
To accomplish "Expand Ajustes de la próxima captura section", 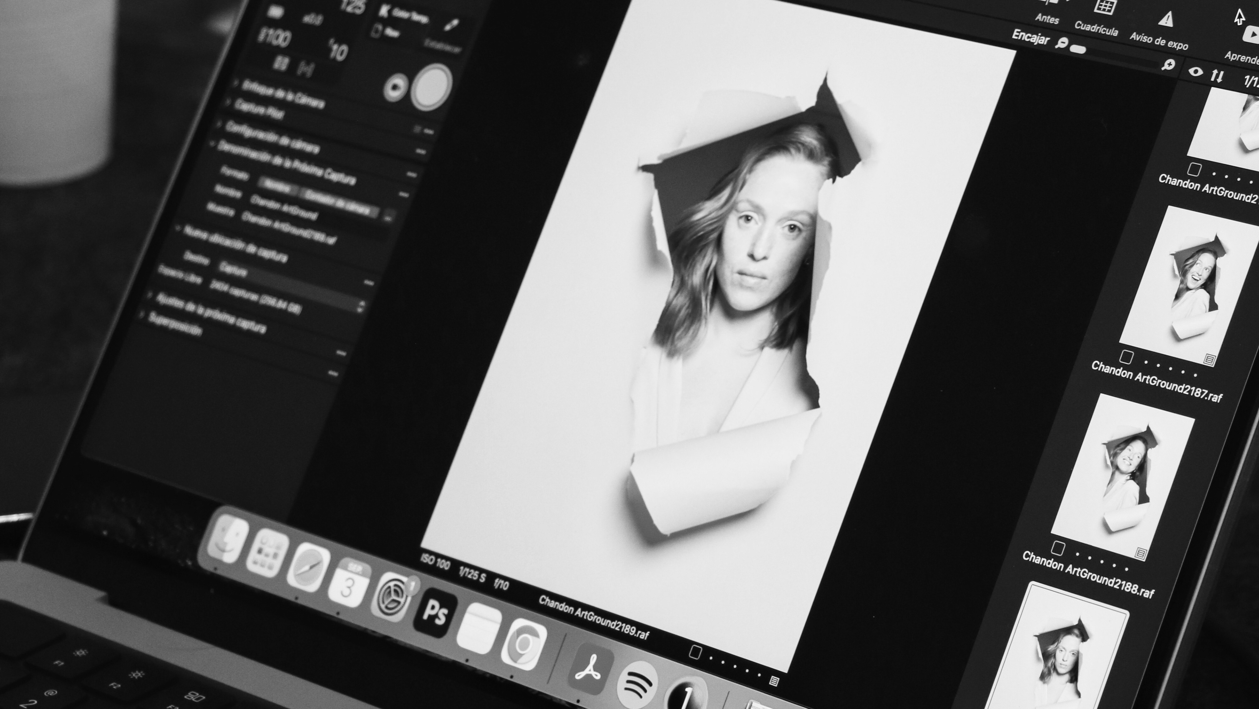I will [150, 296].
